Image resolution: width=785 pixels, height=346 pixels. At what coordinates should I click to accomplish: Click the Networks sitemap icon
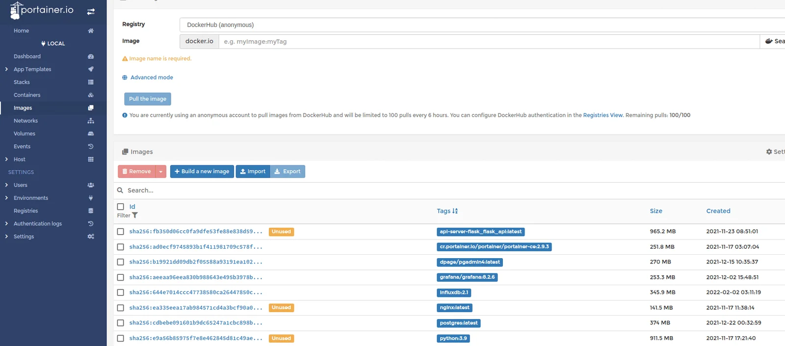(91, 121)
